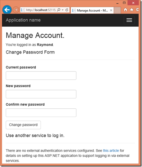Open a new blank tab

coord(117,10)
